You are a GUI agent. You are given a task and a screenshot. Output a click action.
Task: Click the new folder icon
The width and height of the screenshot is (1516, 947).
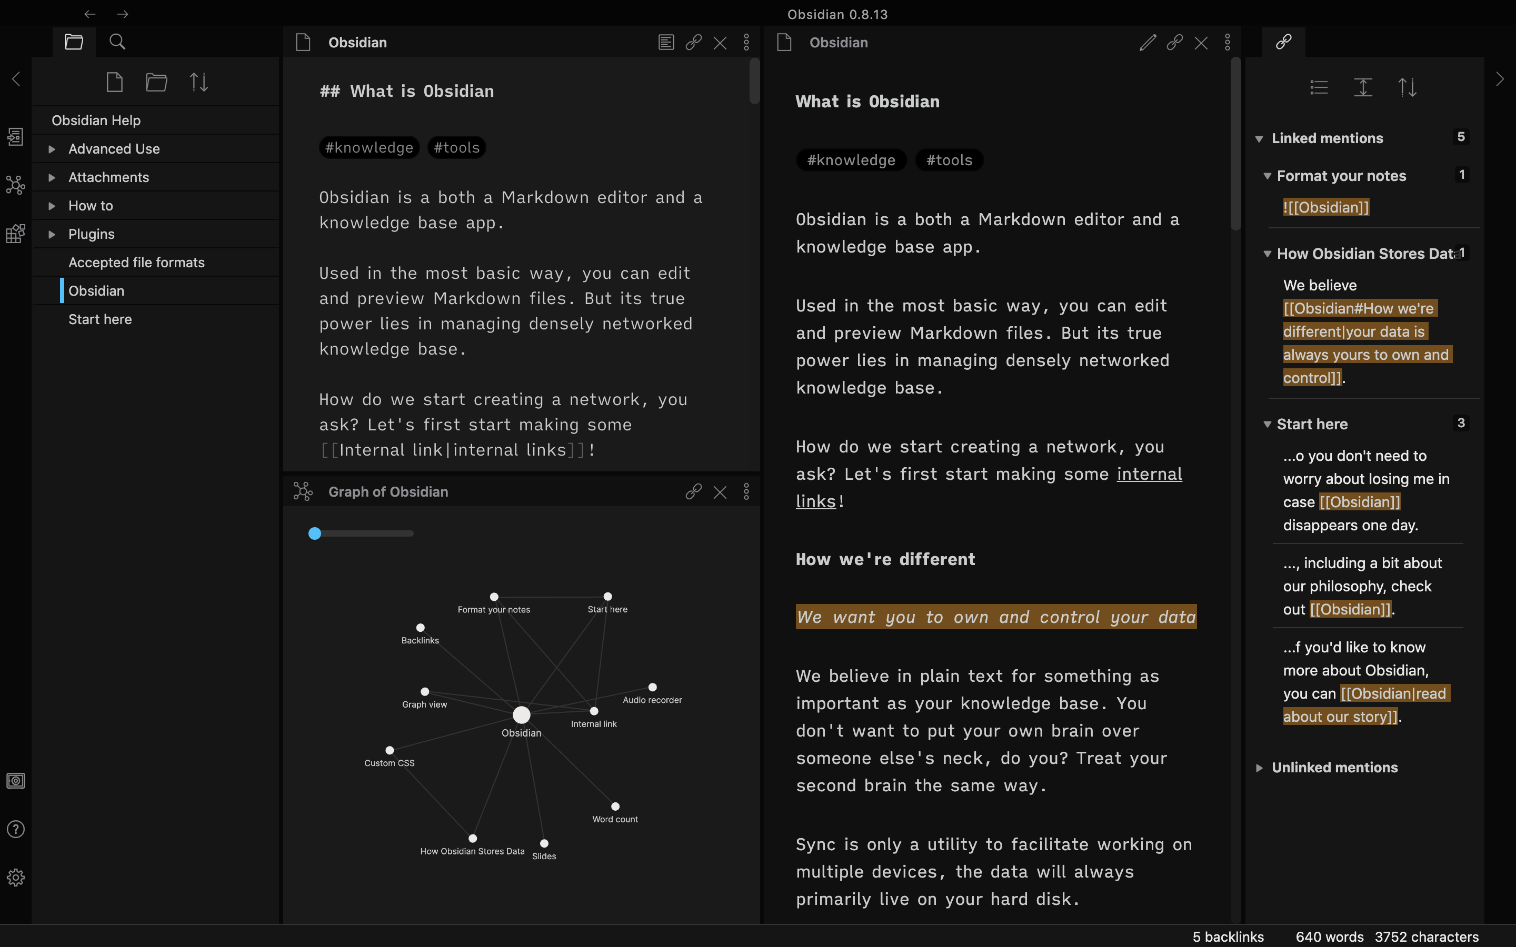pos(156,82)
